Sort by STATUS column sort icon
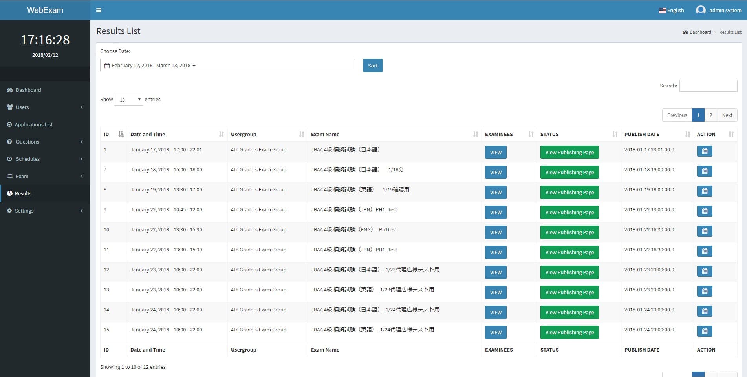This screenshot has width=747, height=377. 615,134
